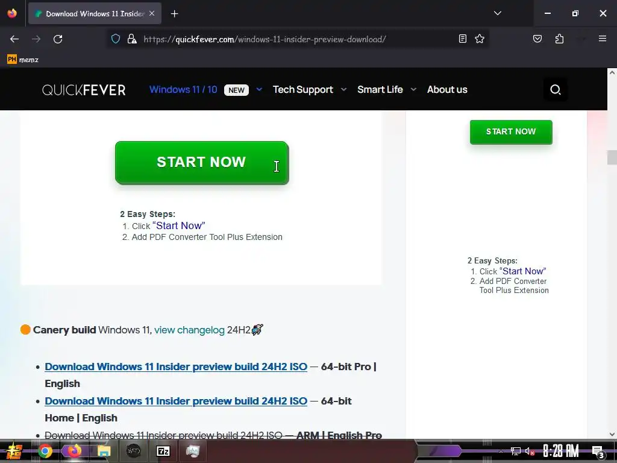This screenshot has width=617, height=463.
Task: Open File Explorer from the taskbar
Action: point(104,451)
